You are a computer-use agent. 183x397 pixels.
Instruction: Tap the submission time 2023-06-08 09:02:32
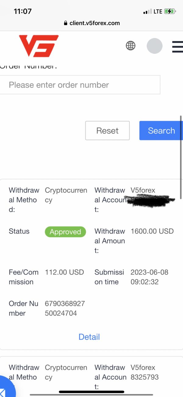[x=149, y=277]
